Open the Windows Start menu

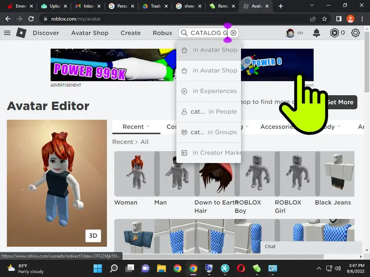98,268
